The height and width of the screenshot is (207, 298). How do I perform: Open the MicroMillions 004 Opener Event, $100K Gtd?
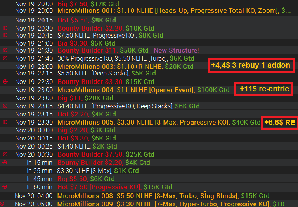(x=149, y=90)
